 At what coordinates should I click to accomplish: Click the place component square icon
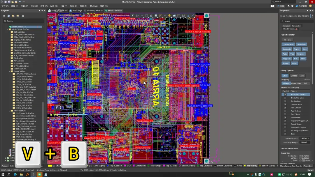pos(156,16)
